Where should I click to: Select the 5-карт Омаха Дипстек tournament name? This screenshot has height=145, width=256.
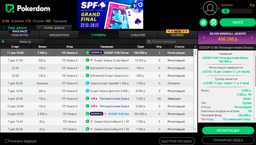tap(109, 91)
